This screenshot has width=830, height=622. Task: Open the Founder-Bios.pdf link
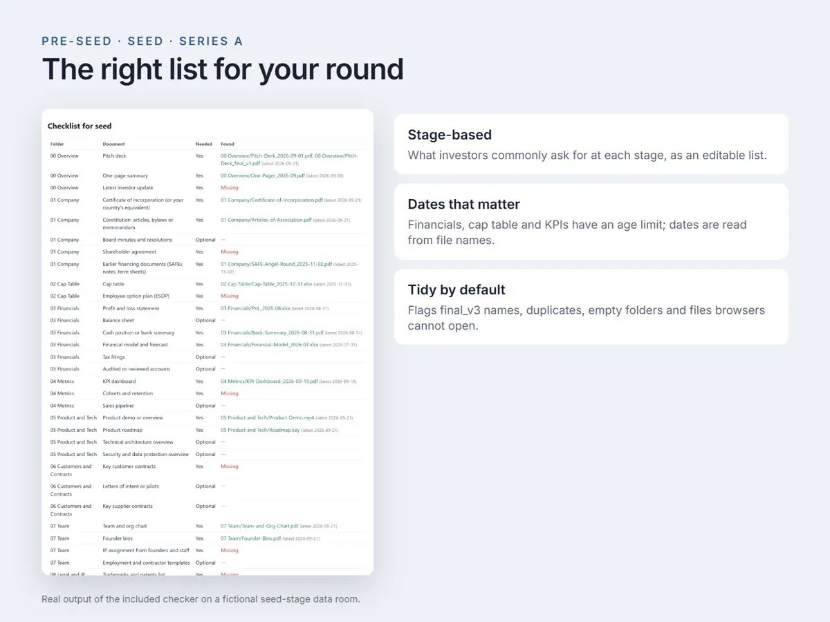coord(251,538)
